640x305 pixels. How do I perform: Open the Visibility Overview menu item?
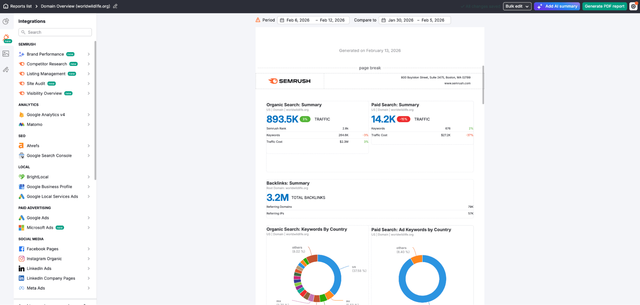coord(55,93)
